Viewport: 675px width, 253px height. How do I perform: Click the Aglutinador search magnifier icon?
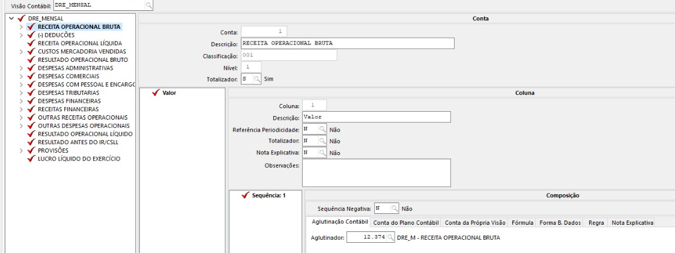[392, 239]
